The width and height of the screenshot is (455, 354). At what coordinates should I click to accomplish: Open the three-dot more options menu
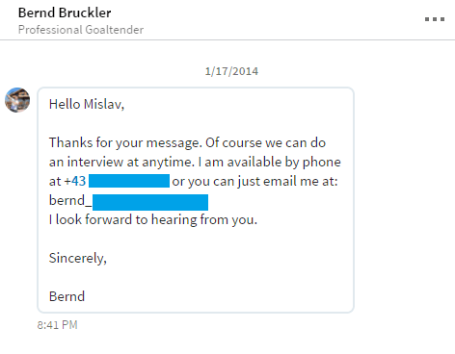tap(435, 19)
